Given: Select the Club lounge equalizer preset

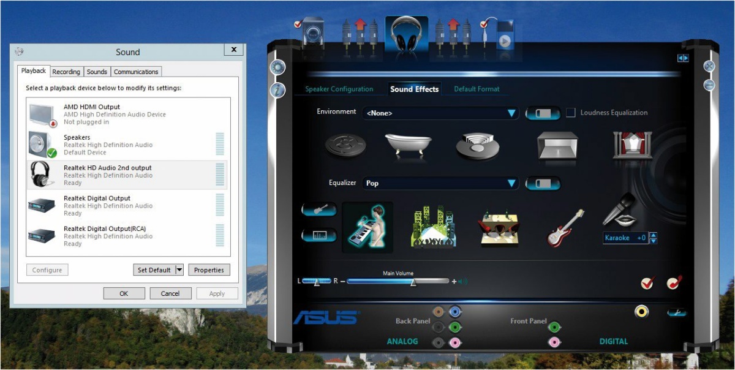Looking at the screenshot, I should click(499, 228).
